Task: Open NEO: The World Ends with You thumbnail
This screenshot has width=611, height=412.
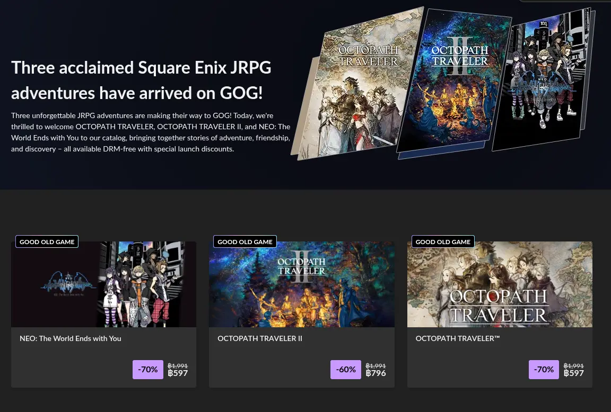Action: [103, 284]
